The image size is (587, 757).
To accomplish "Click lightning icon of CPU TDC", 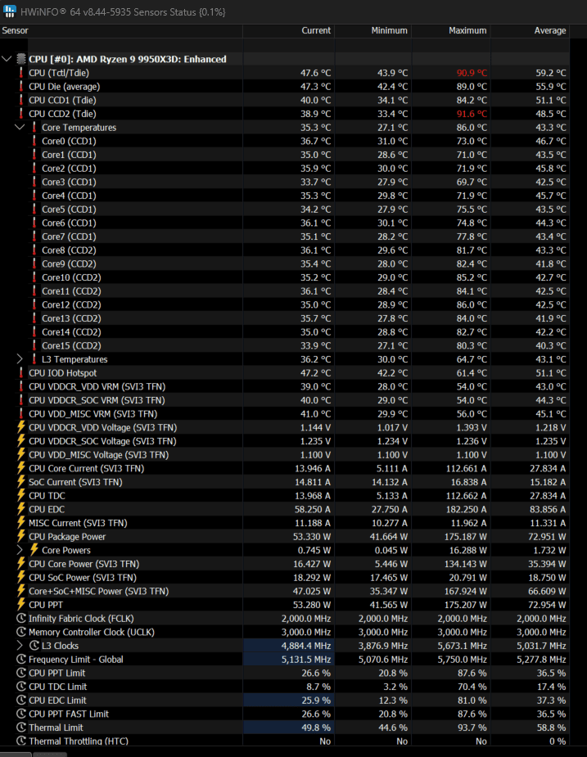I will tap(20, 495).
